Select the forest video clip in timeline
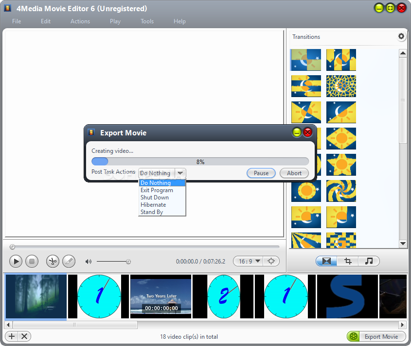The height and width of the screenshot is (346, 411). pos(36,297)
